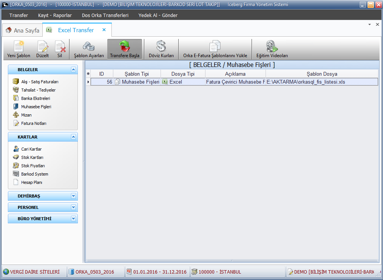Switch to the Ana Sayfa tab
This screenshot has height=280, width=383.
click(x=23, y=30)
